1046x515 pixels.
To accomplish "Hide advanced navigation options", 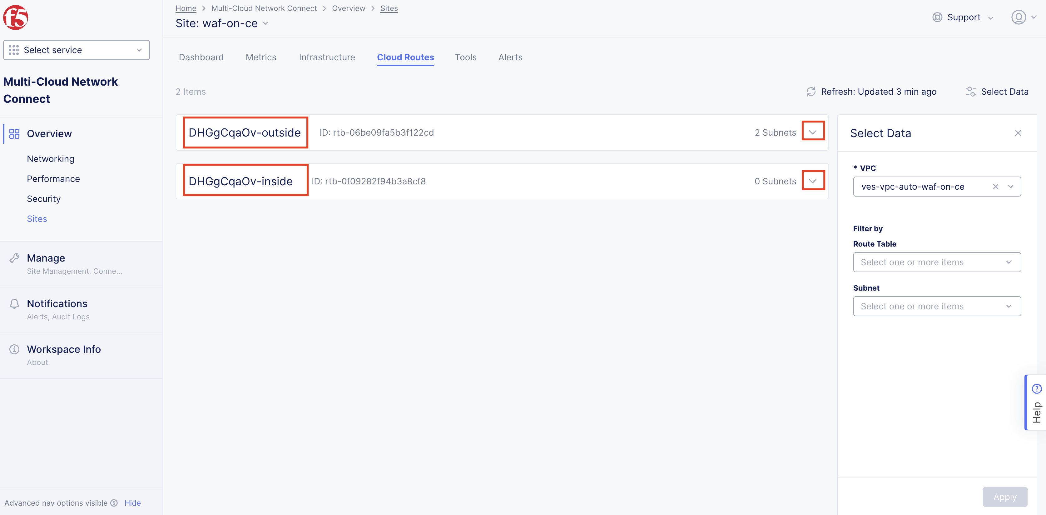I will tap(132, 503).
